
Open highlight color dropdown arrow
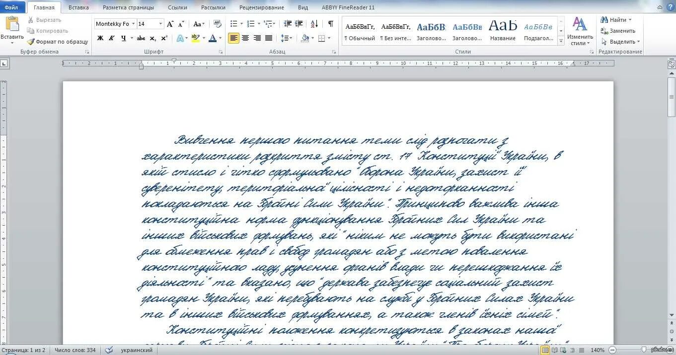pyautogui.click(x=204, y=38)
